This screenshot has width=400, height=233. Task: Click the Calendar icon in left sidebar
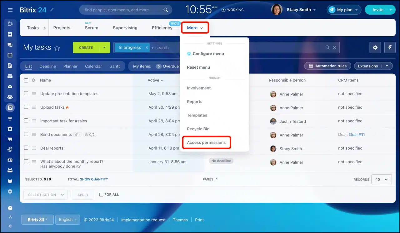pos(10,55)
